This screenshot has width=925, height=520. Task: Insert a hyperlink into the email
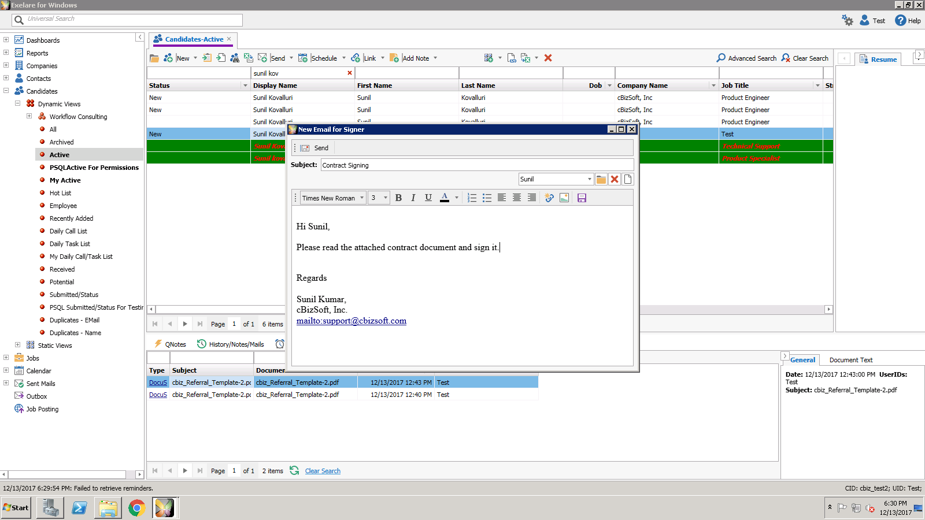tap(549, 198)
